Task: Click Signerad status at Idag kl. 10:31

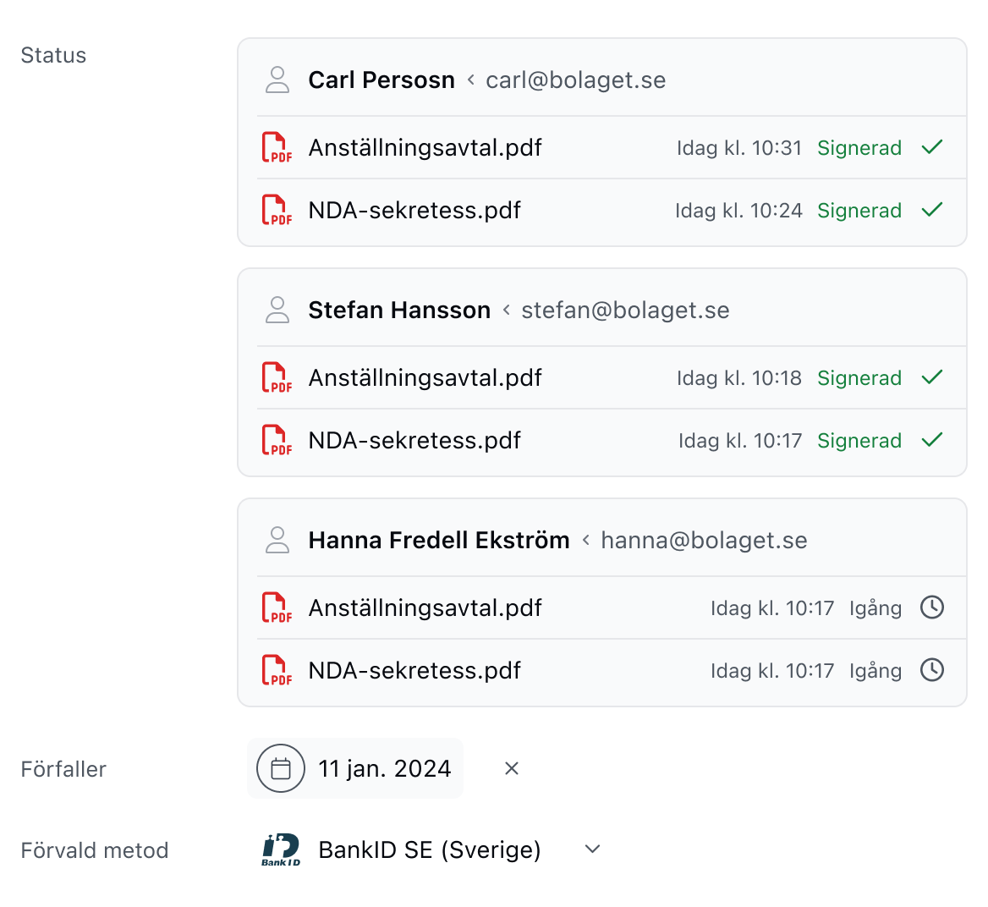Action: (x=859, y=148)
